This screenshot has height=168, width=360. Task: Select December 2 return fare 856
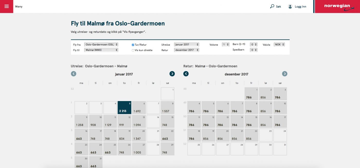[x=266, y=94]
